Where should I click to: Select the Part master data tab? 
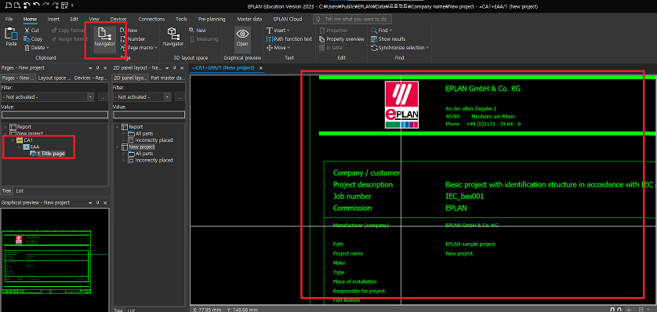167,78
